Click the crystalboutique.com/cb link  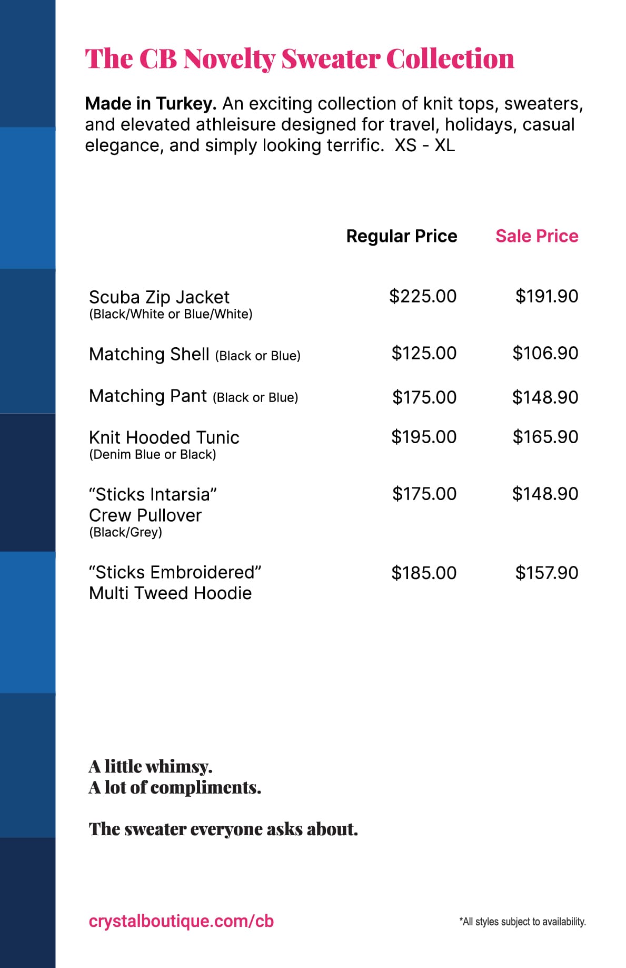(181, 921)
